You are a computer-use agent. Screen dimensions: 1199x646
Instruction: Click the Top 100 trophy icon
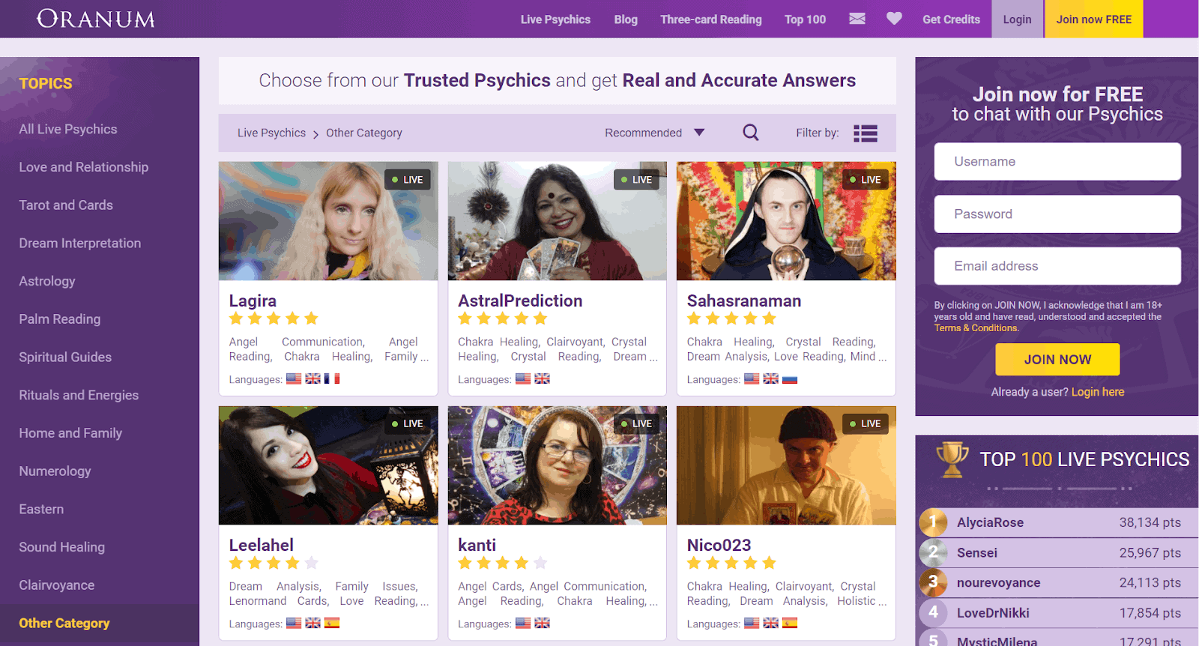952,459
